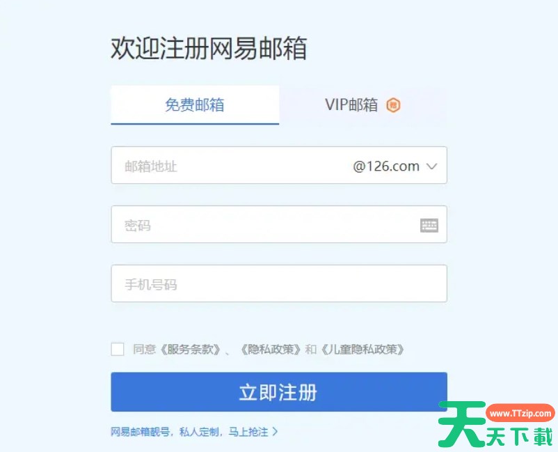Click the green 天天下载 watermark logo
558x452 pixels.
496,424
